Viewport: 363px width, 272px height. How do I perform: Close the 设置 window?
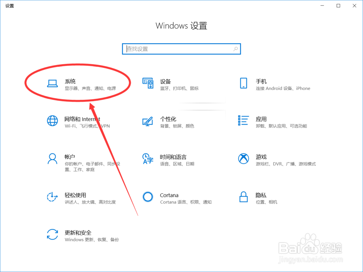click(x=354, y=5)
